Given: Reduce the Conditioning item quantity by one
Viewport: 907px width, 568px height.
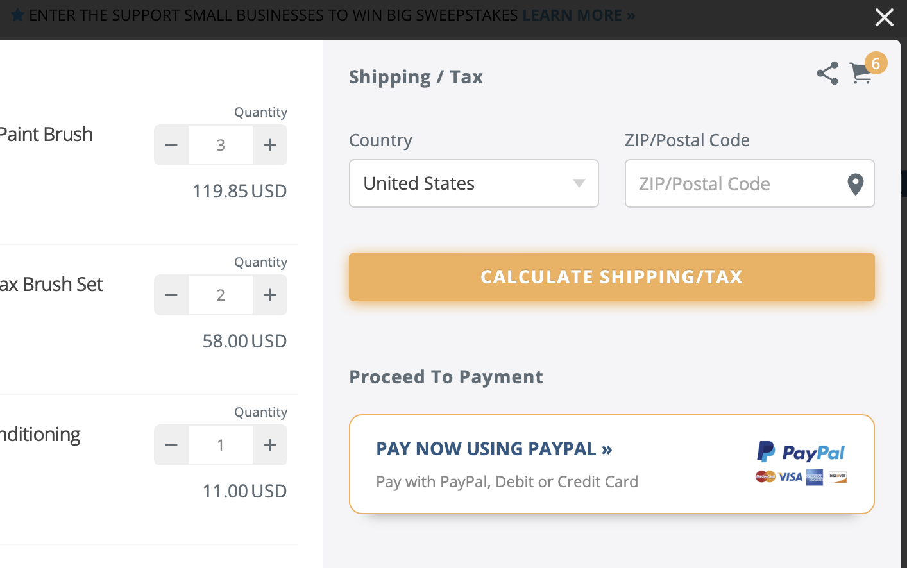Looking at the screenshot, I should pos(171,445).
